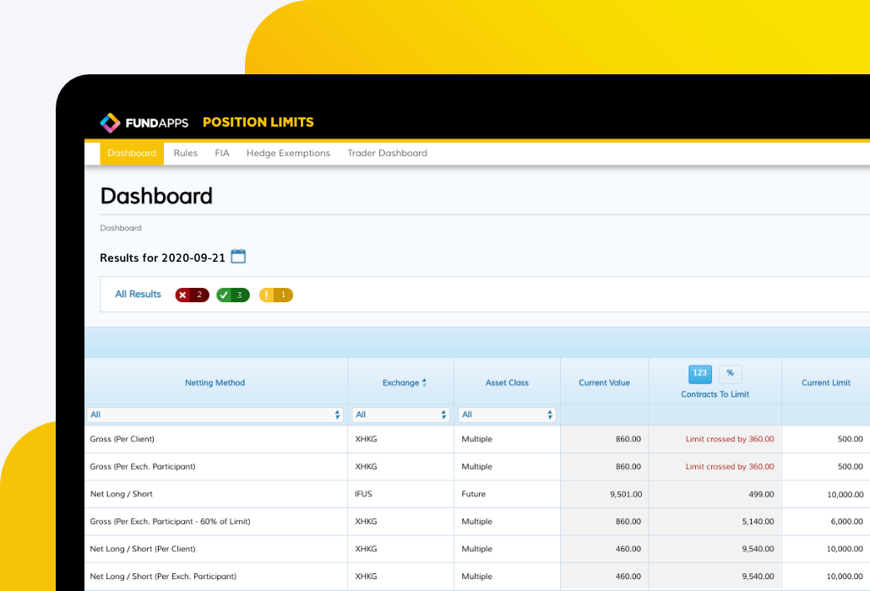Click FUNDAPPS brand text
Viewport: 870px width, 591px height.
(x=157, y=123)
